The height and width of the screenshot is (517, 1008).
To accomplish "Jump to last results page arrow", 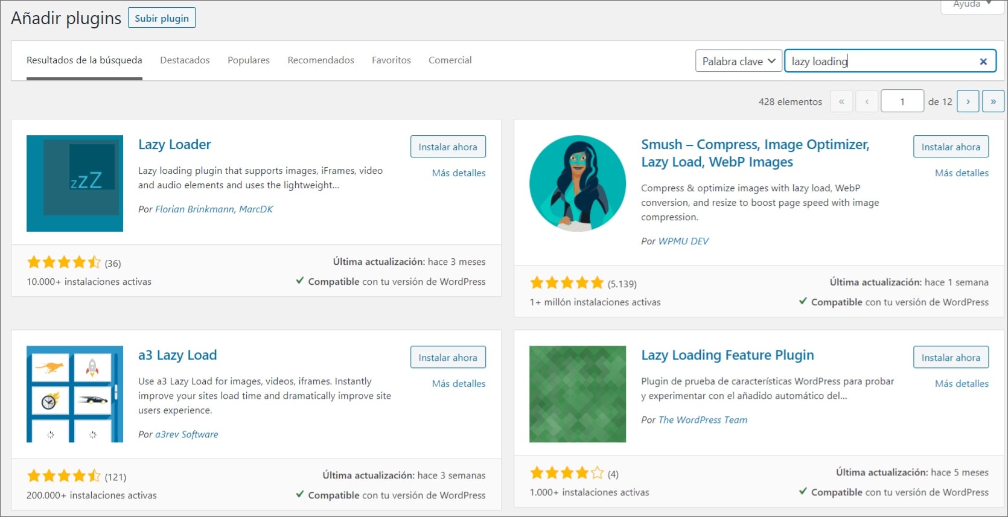I will coord(993,101).
